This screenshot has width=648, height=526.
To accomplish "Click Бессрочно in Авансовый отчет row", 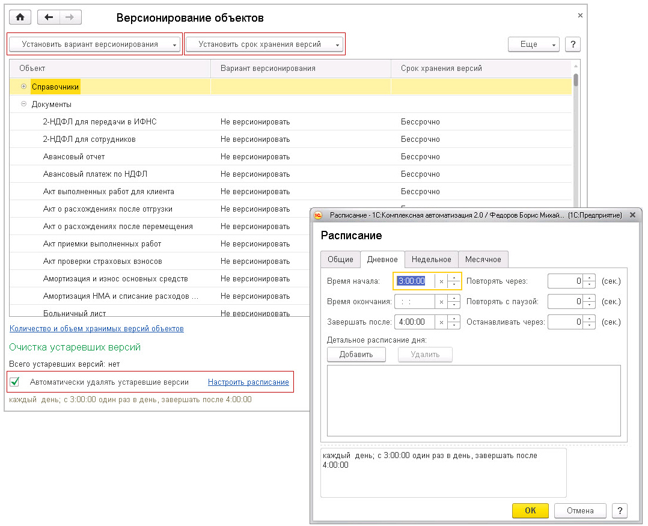I will [x=420, y=157].
